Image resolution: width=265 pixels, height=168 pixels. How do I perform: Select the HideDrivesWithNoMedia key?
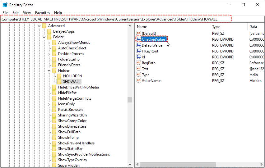[x=78, y=87]
